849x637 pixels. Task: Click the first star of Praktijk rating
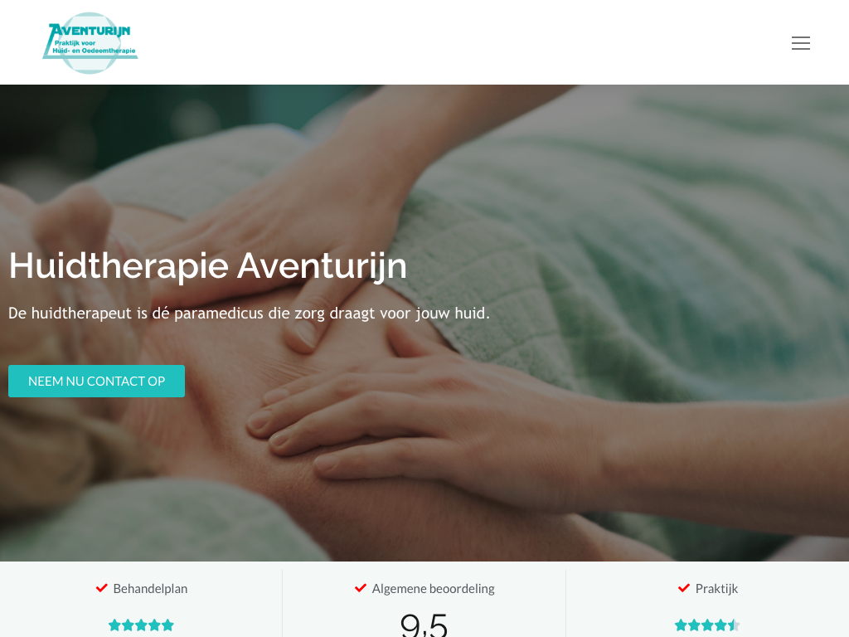(682, 625)
